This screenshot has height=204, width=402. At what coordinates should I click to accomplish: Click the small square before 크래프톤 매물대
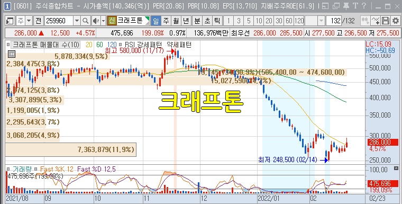tap(8, 45)
